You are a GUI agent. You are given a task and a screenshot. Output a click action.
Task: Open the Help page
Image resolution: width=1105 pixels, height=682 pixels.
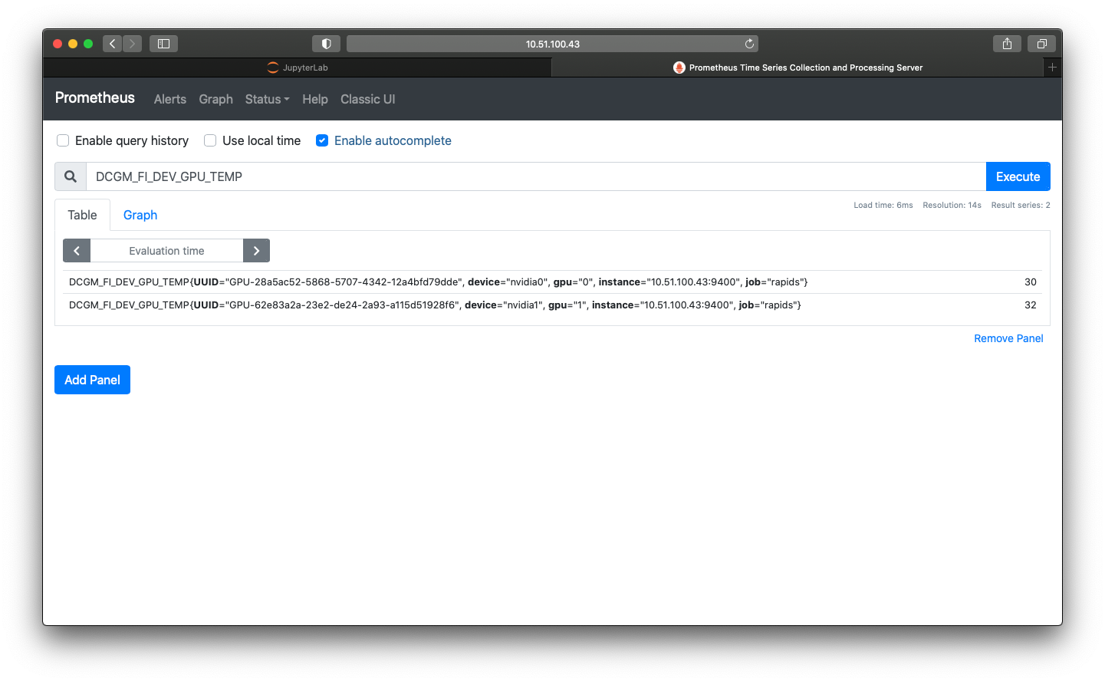[315, 99]
